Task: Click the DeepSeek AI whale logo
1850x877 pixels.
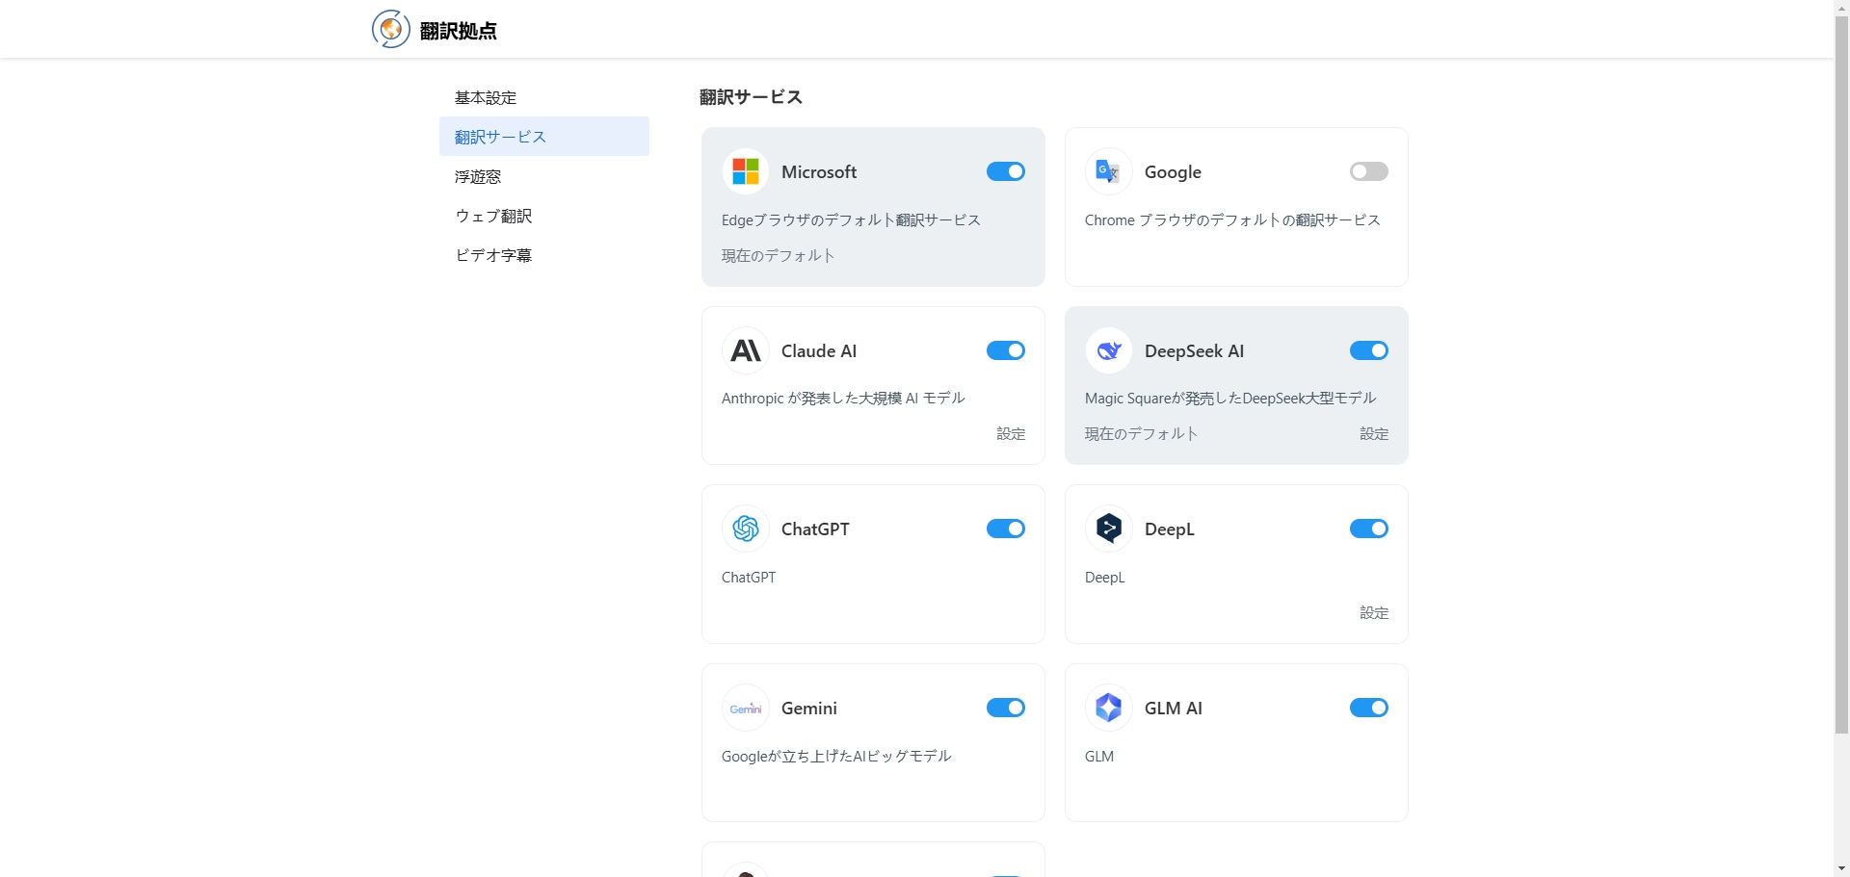Action: 1109,350
